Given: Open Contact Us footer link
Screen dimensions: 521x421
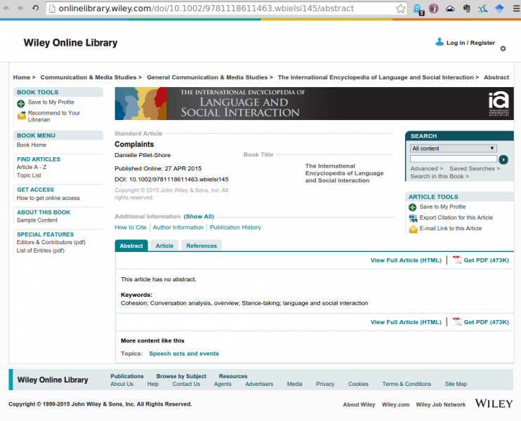Looking at the screenshot, I should [186, 384].
